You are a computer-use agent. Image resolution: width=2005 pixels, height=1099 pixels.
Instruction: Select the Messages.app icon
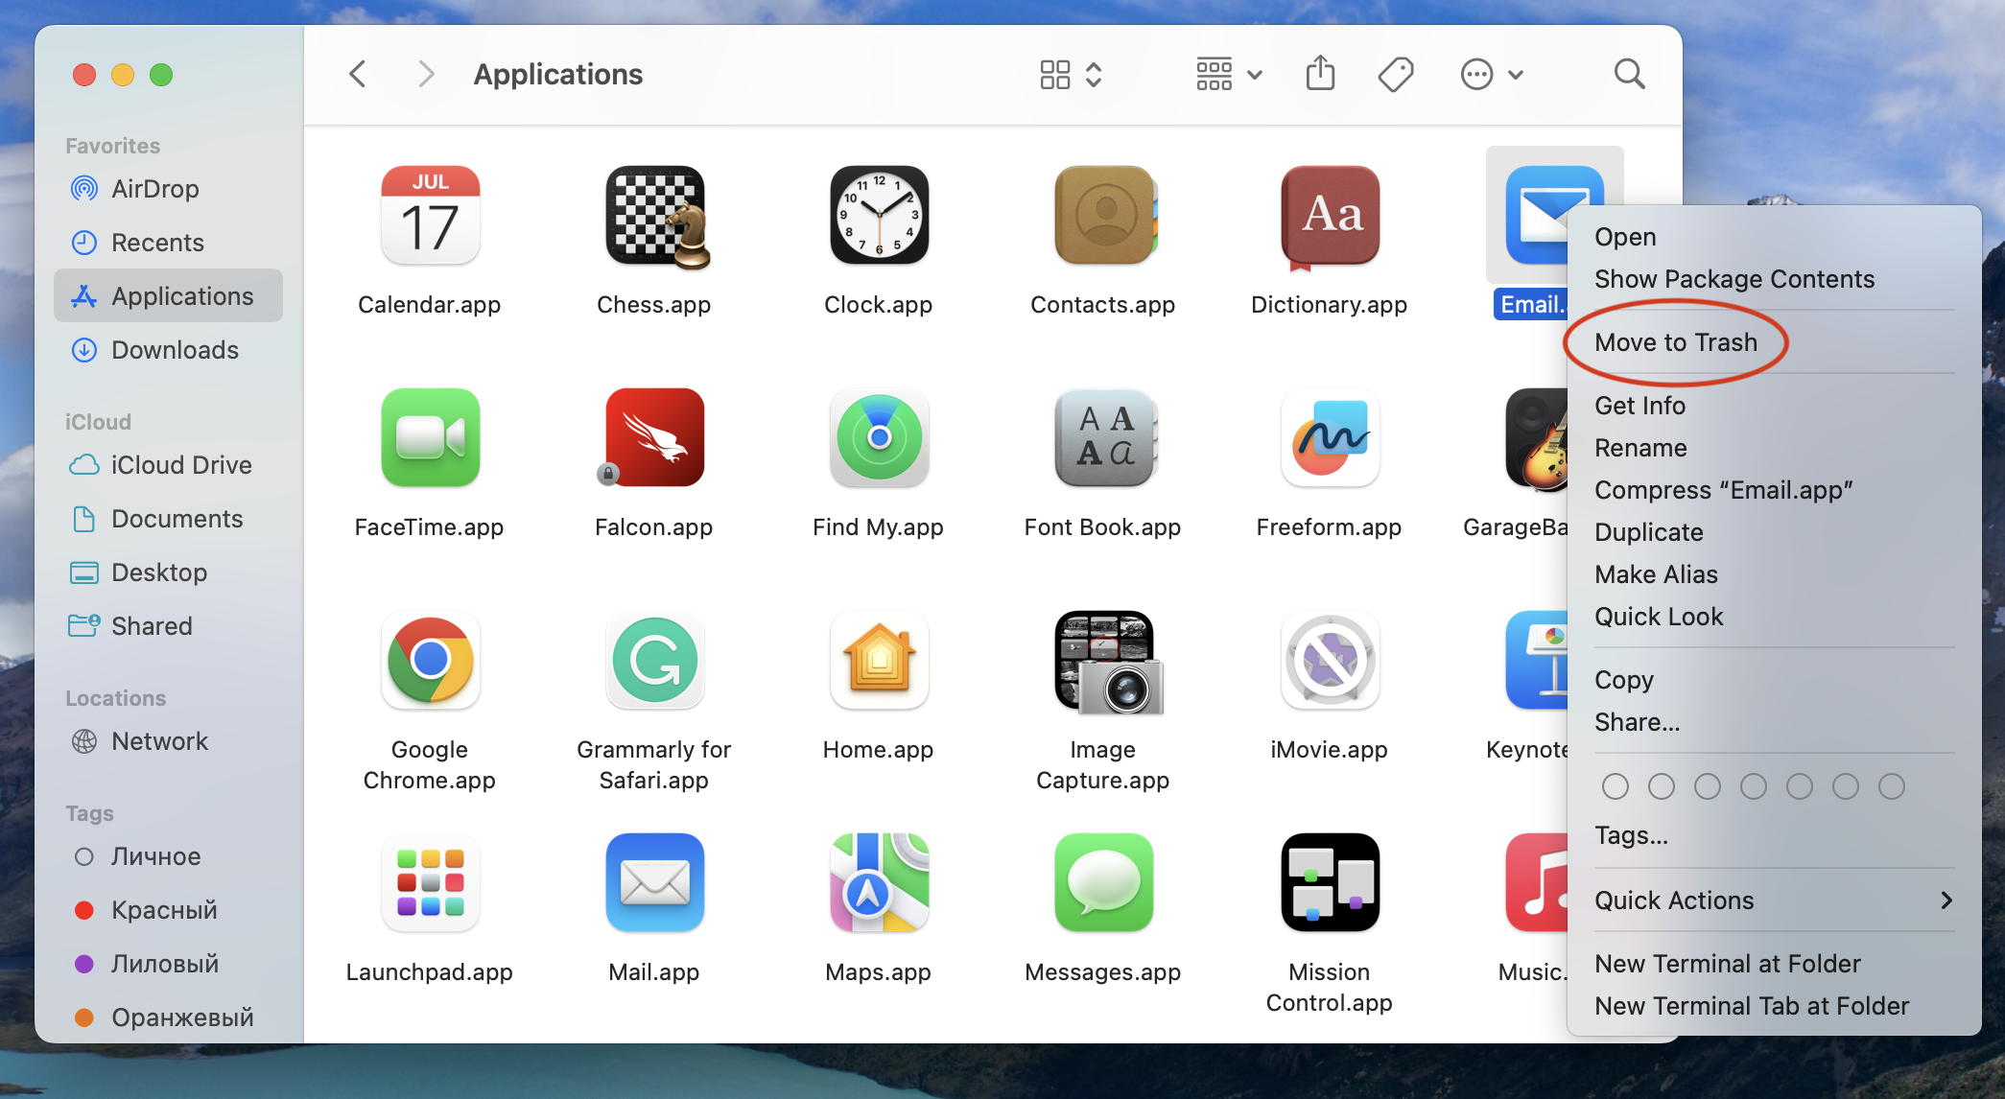coord(1103,883)
